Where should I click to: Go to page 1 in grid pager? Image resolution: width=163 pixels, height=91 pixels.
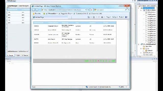(91, 61)
